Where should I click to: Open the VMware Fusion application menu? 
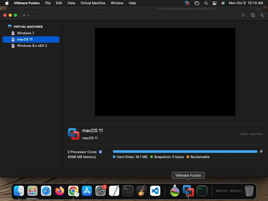point(27,3)
